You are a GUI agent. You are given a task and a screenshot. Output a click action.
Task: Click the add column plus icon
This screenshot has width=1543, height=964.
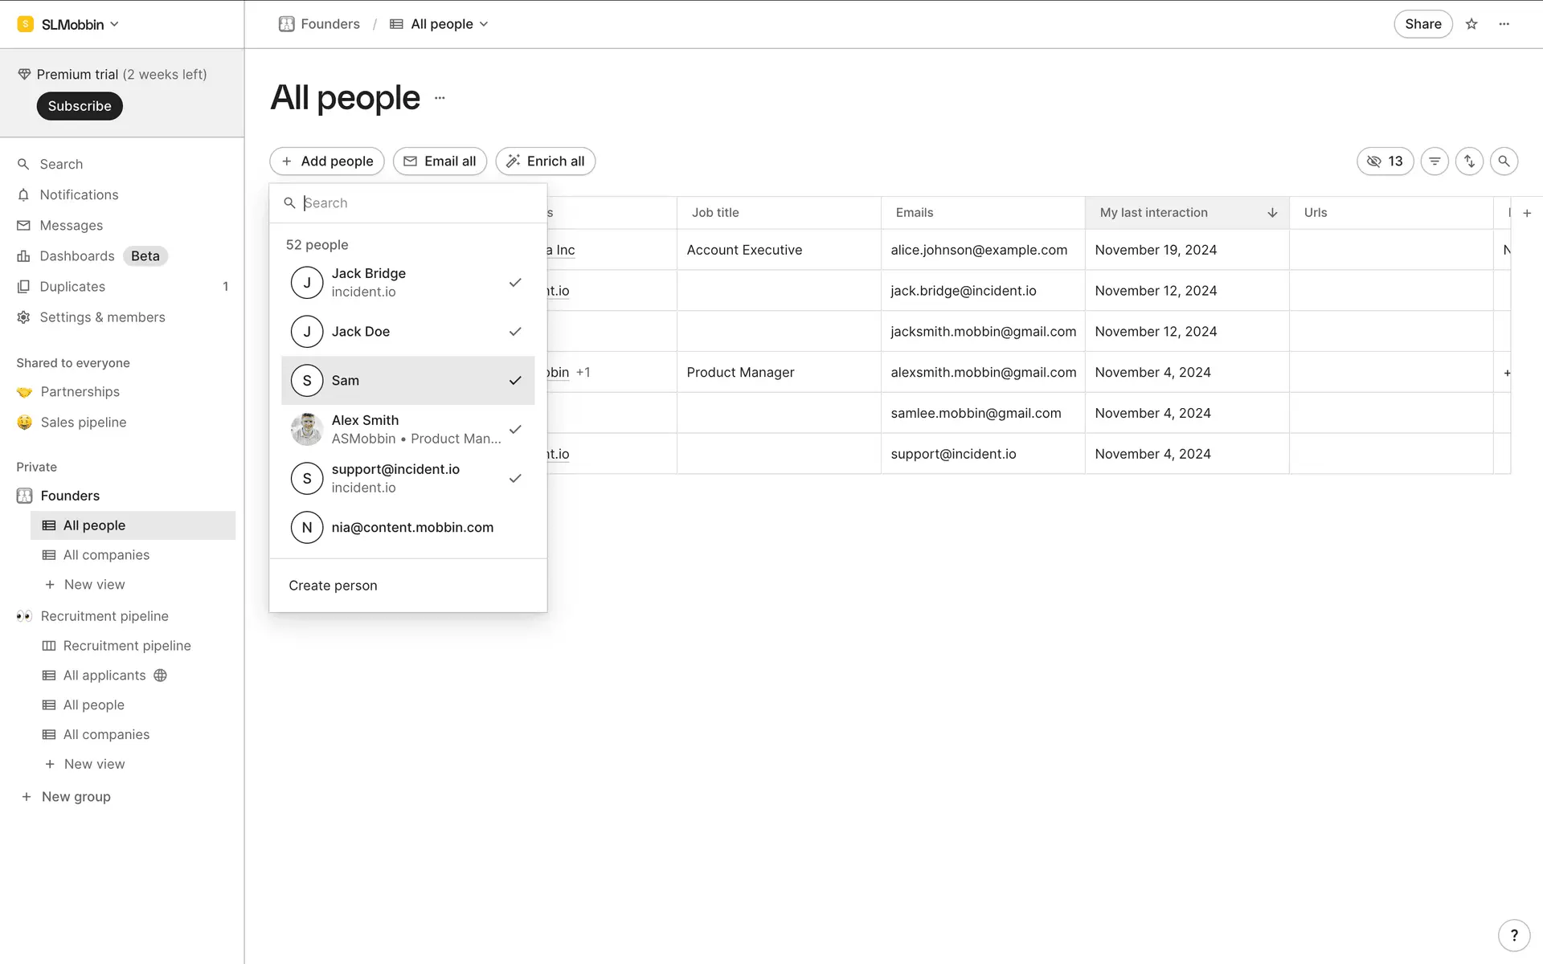click(1527, 213)
